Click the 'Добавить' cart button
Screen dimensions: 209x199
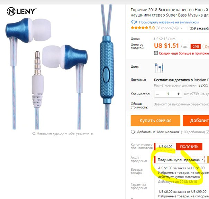pyautogui.click(x=196, y=121)
